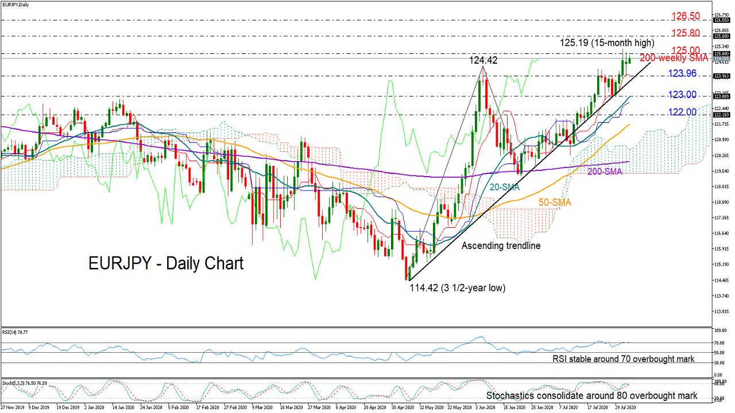The height and width of the screenshot is (413, 735).
Task: Click the 20-SMA label
Action: [x=505, y=187]
